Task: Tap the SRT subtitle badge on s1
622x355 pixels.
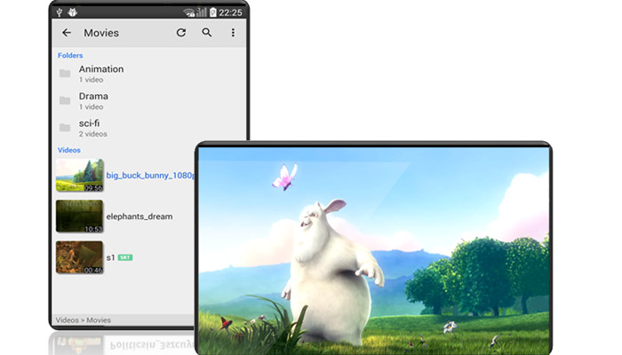Action: click(125, 257)
